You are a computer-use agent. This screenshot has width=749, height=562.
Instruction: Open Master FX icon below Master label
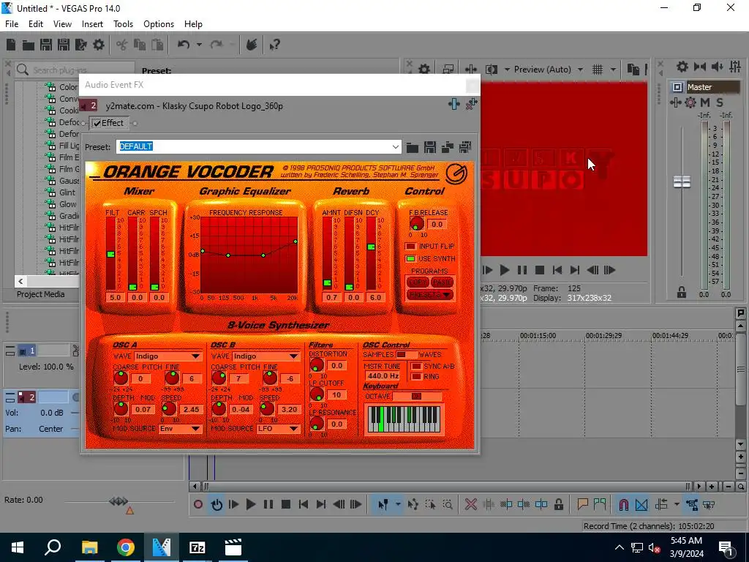click(x=675, y=102)
